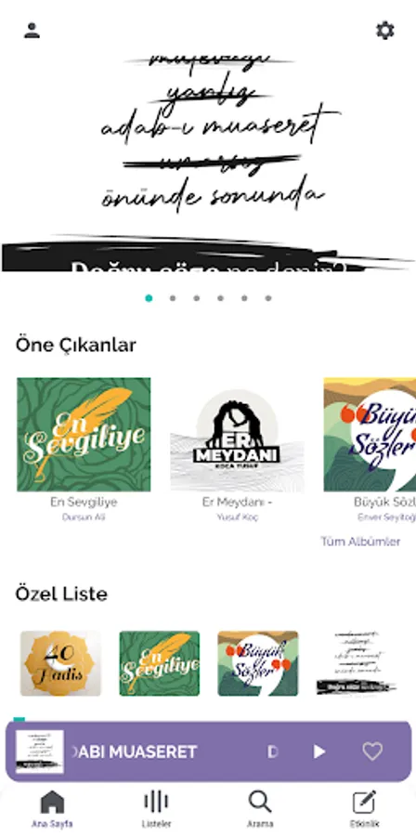This screenshot has height=836, width=416.
Task: Tap the play button in mini player
Action: [x=319, y=751]
